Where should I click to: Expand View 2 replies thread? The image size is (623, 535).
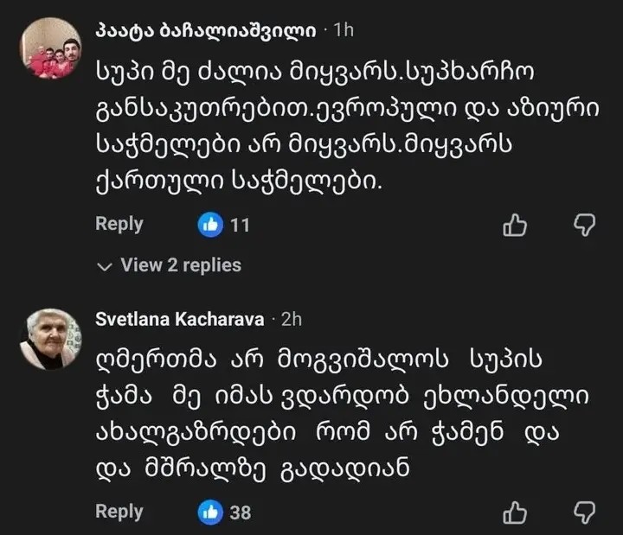[180, 265]
